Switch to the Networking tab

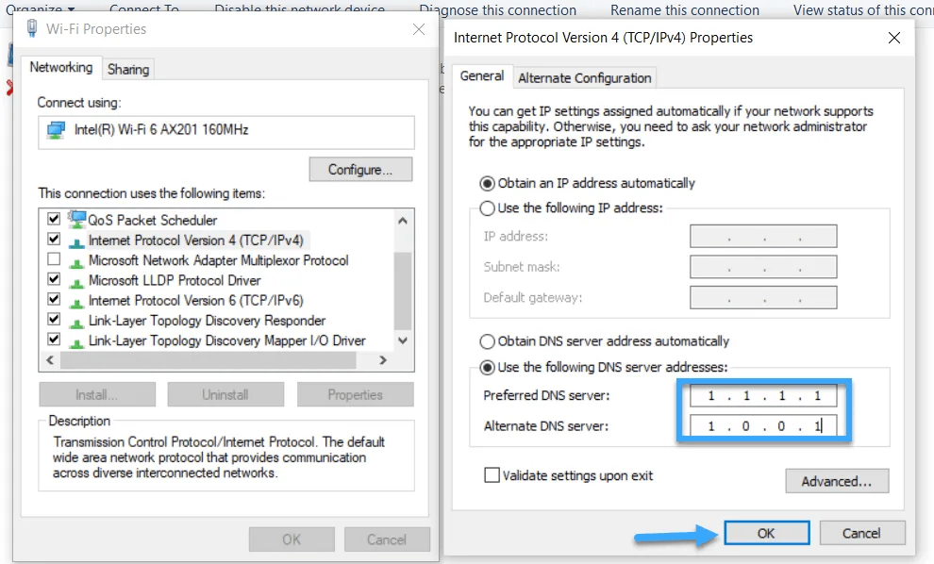[61, 67]
